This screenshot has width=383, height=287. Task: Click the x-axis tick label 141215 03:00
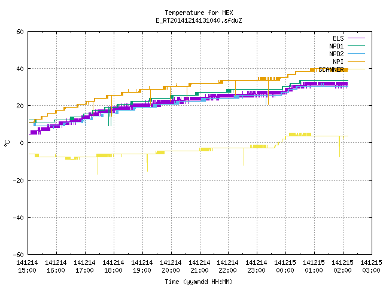tap(371, 267)
